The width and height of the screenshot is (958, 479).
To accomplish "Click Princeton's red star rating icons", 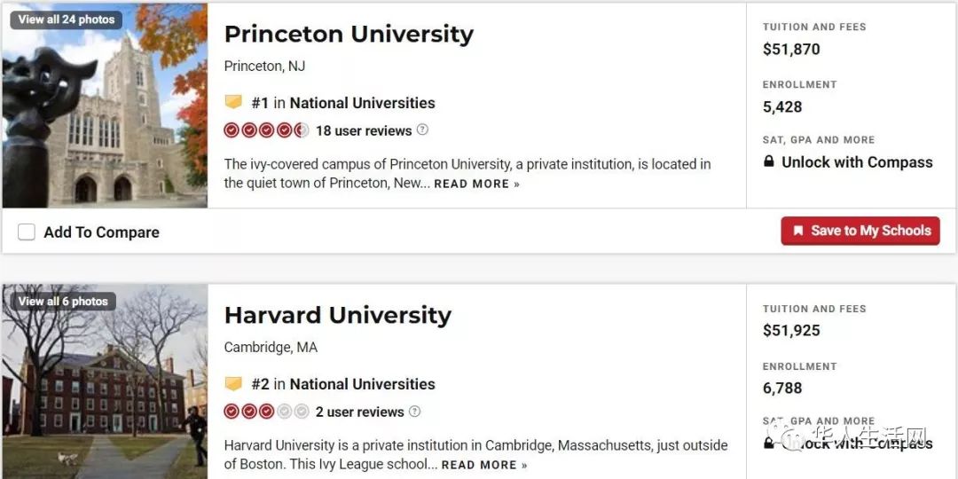I will 266,130.
